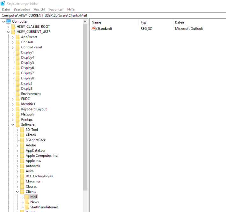Click the Software folder icon
226x212 pixels.
pos(18,125)
